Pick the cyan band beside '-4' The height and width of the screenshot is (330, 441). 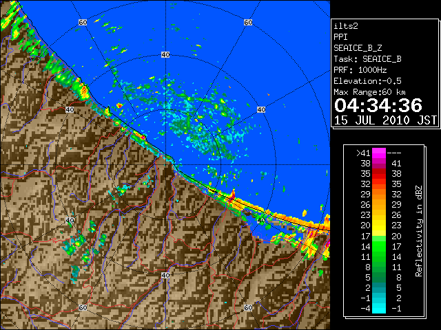pyautogui.click(x=379, y=308)
